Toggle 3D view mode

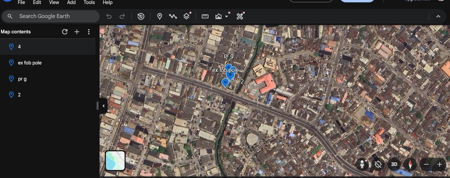point(394,164)
